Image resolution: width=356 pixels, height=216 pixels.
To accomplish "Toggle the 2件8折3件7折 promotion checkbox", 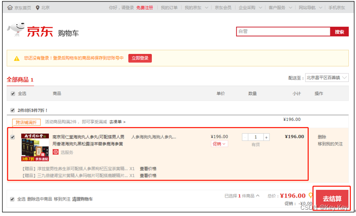I will 12,110.
